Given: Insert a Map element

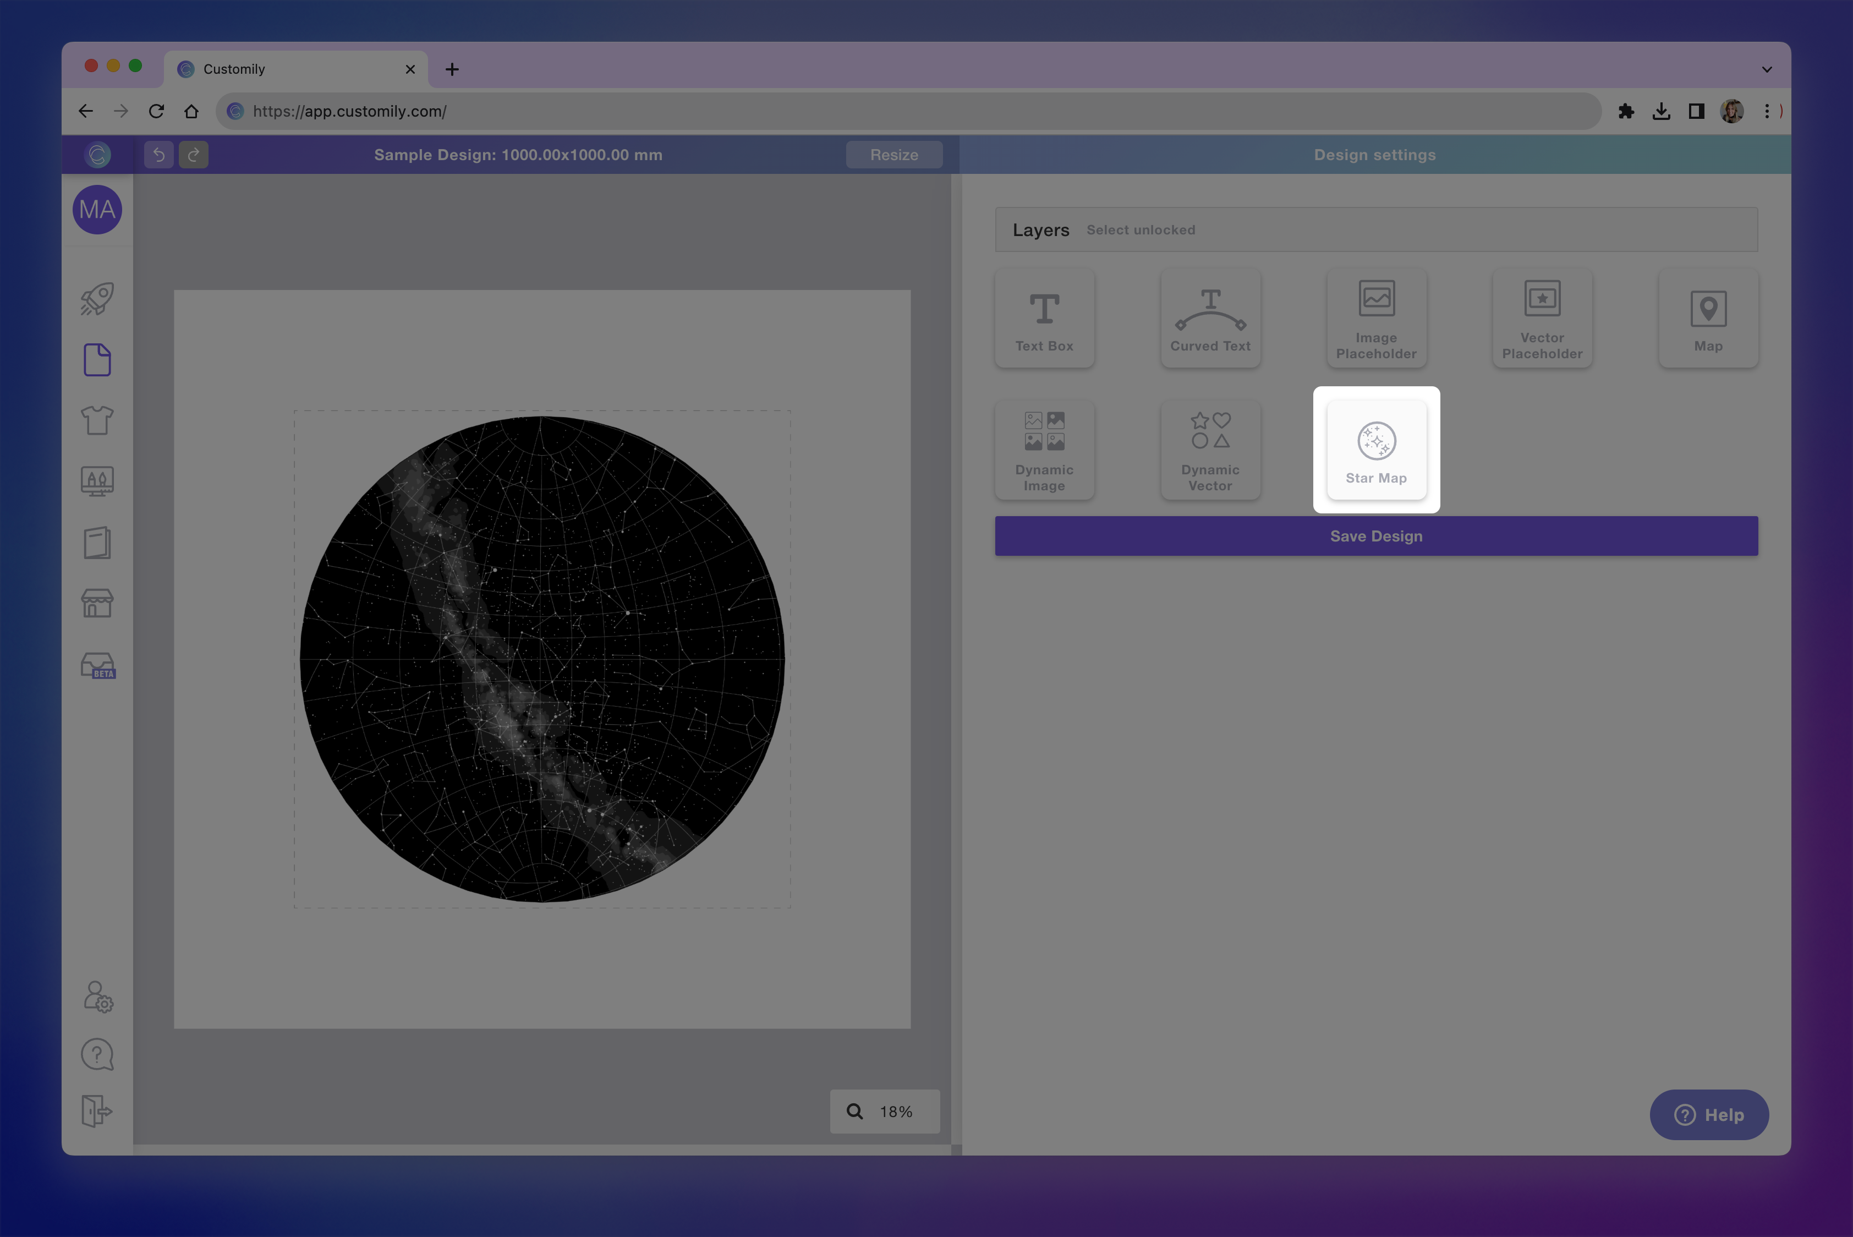Looking at the screenshot, I should tap(1708, 318).
